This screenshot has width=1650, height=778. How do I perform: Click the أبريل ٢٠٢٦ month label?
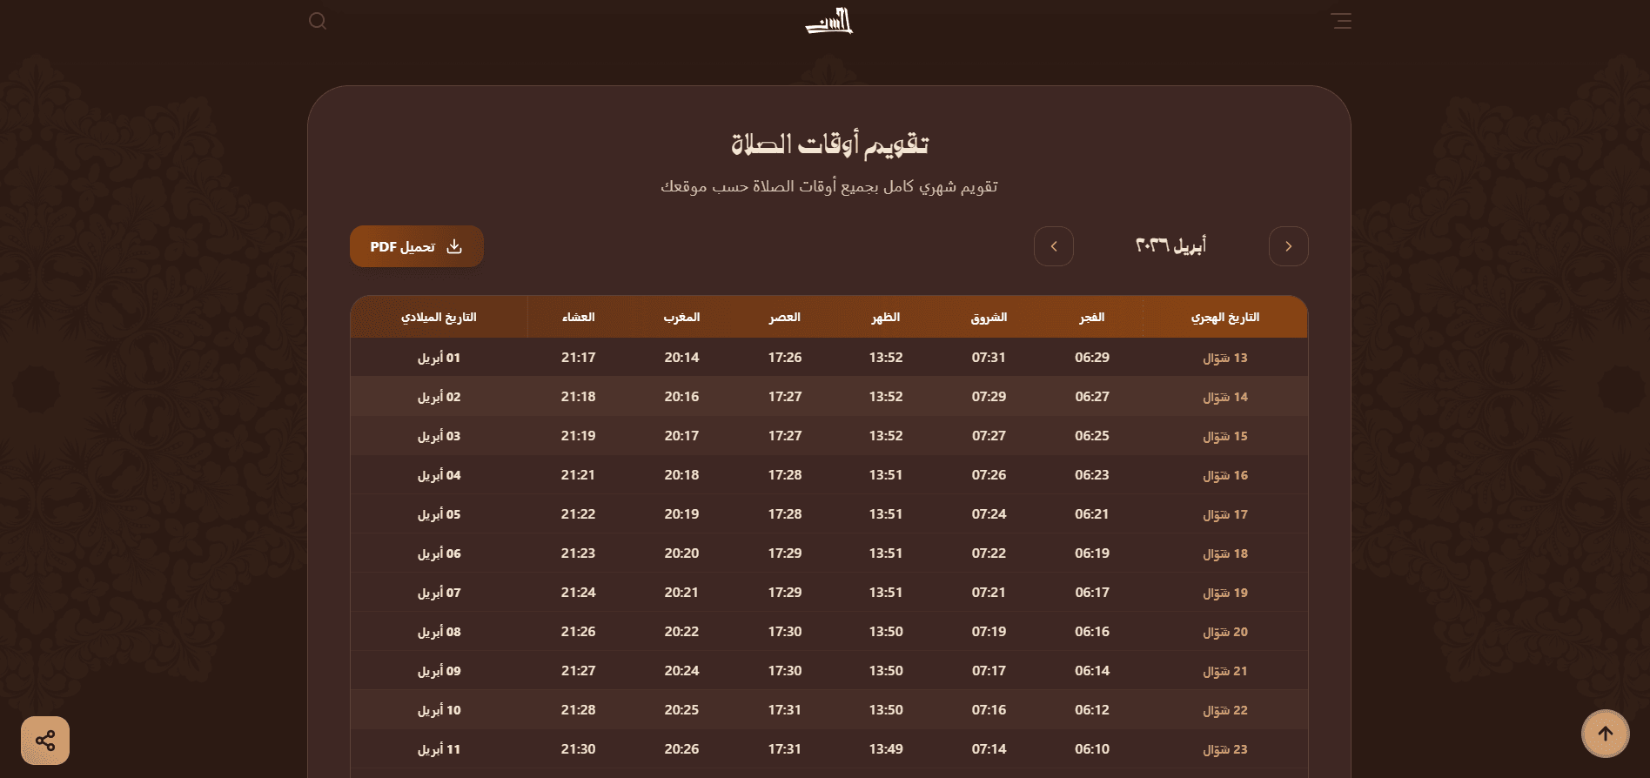pyautogui.click(x=1170, y=246)
